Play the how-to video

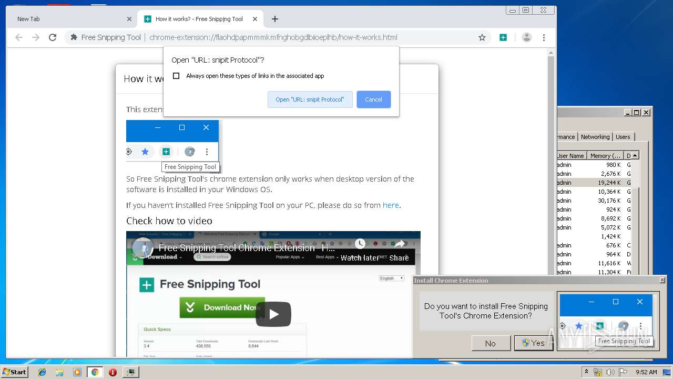point(273,314)
